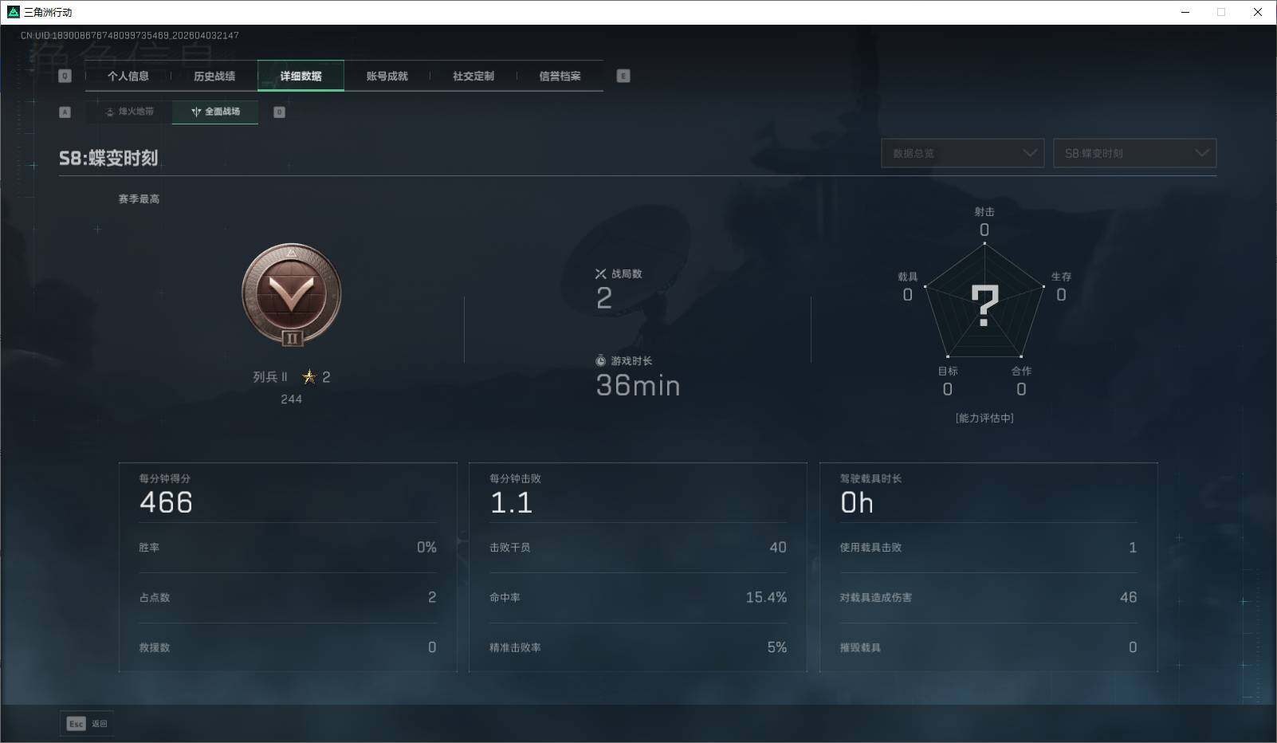Click the 射击 radar label
1277x743 pixels.
984,212
